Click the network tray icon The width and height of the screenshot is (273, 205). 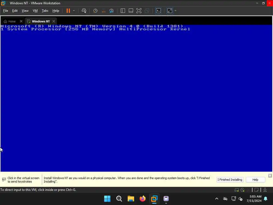234,199
